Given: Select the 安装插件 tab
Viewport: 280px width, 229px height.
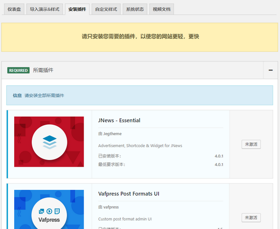Looking at the screenshot, I should (77, 9).
